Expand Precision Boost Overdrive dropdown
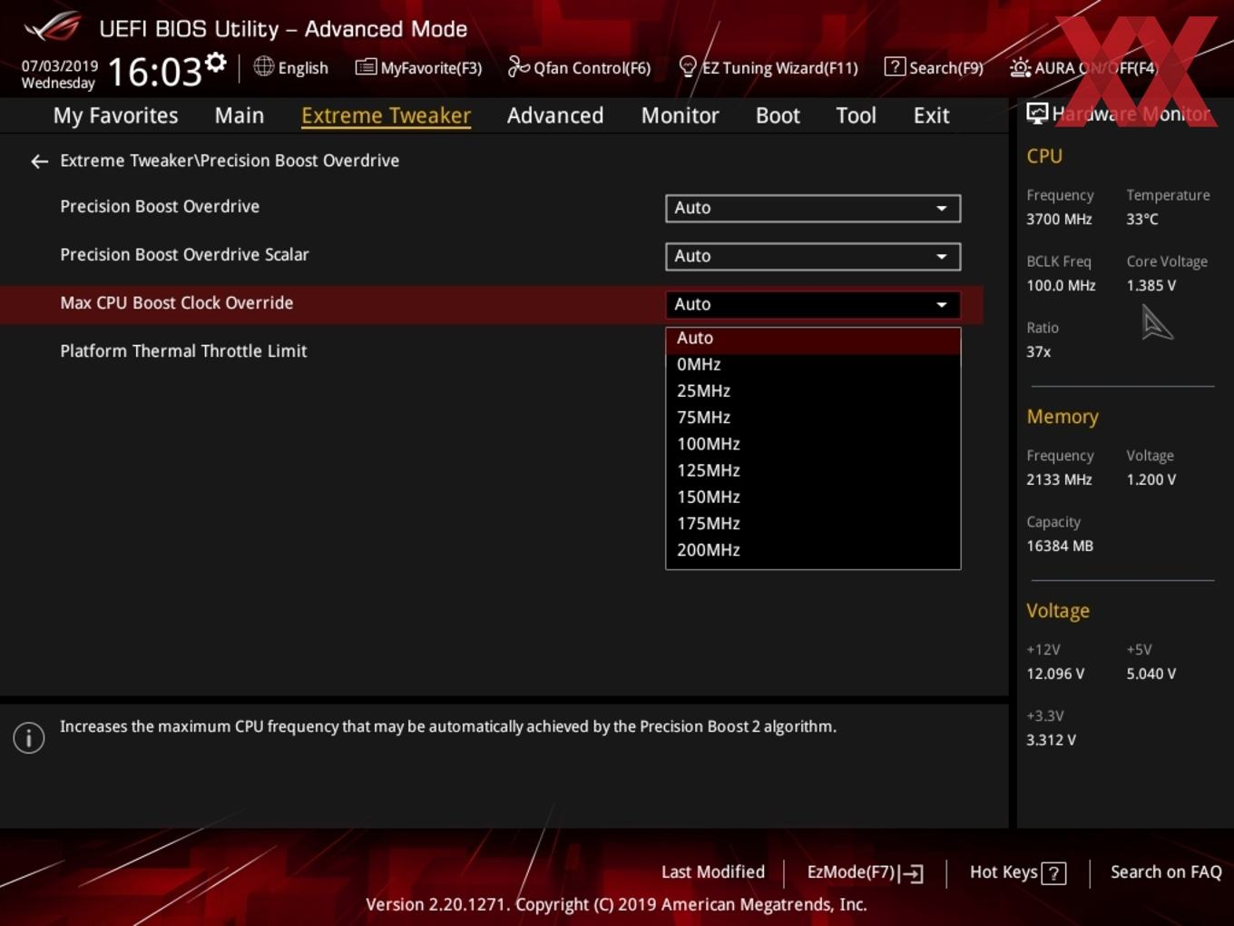Screen dimensions: 1234x926 pos(813,208)
